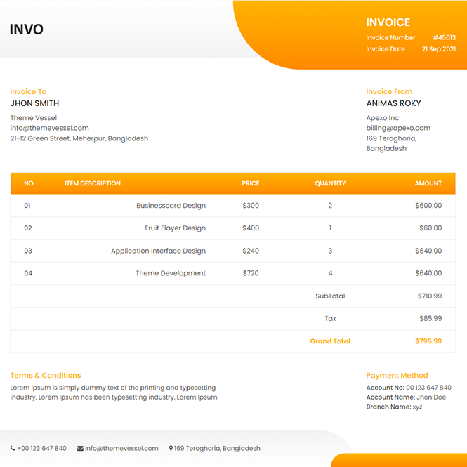Screen dimensions: 467x467
Task: Click the Theme Development item row
Action: [x=171, y=273]
